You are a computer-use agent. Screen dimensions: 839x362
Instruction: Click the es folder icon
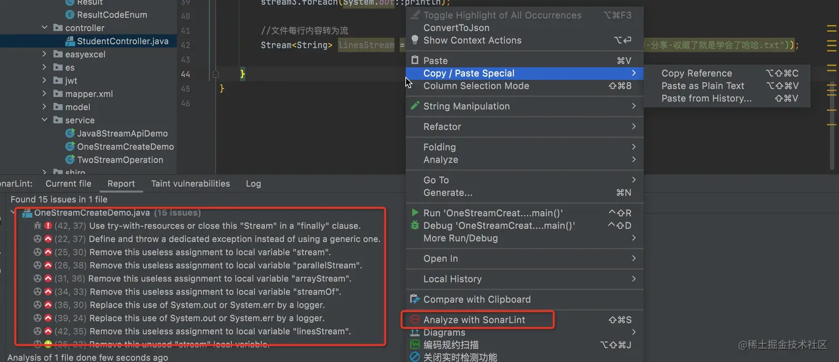coord(58,67)
